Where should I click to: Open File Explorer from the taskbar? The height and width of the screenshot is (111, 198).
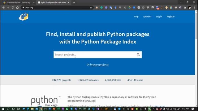pyautogui.click(x=32, y=109)
